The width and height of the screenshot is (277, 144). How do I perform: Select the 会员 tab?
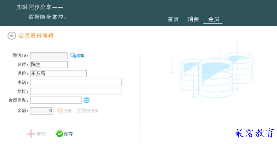pyautogui.click(x=213, y=19)
